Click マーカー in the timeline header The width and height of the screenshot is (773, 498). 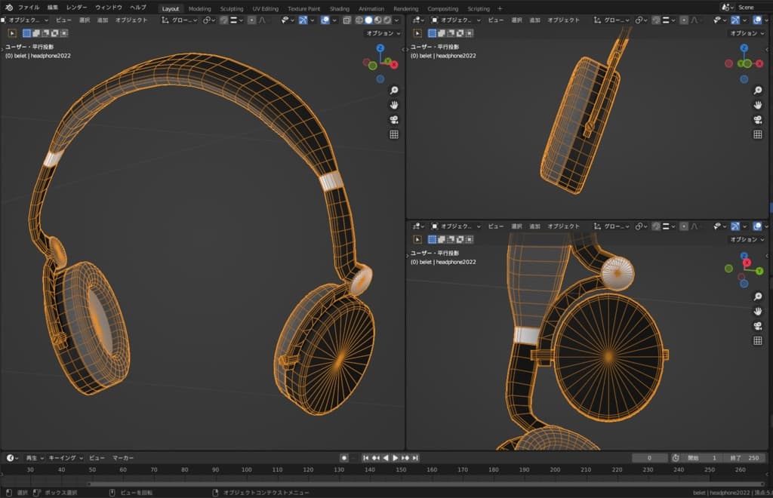click(123, 458)
